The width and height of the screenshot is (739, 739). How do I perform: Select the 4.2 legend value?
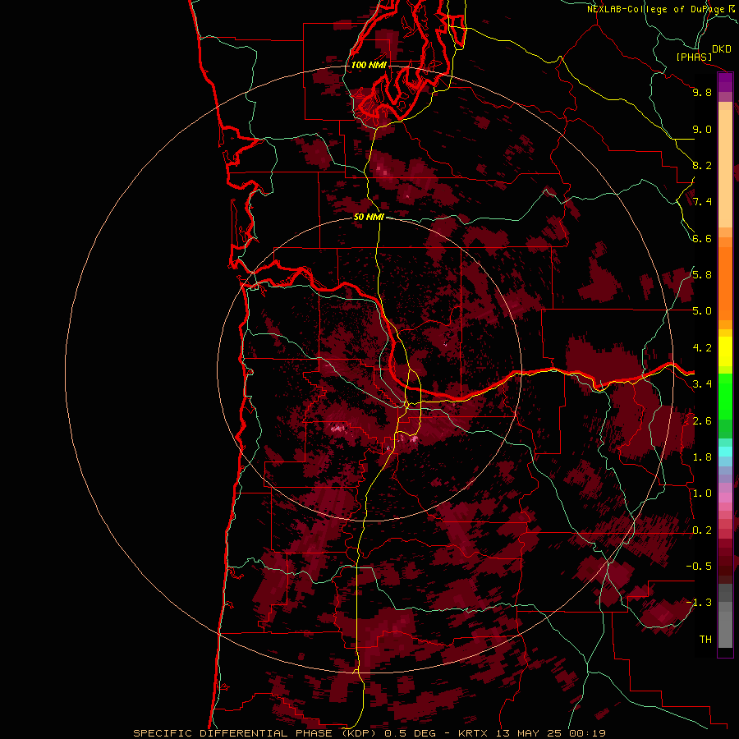point(702,348)
